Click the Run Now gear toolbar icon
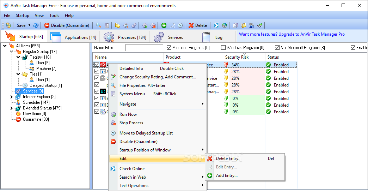 coord(145,25)
